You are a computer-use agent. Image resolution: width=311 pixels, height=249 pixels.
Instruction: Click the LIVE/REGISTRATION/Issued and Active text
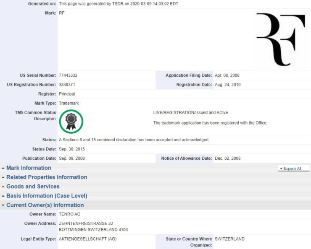[x=191, y=113]
